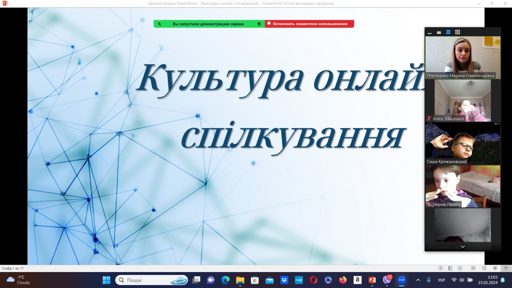
Task: Click the phone icon in sharing bar
Action: click(159, 24)
